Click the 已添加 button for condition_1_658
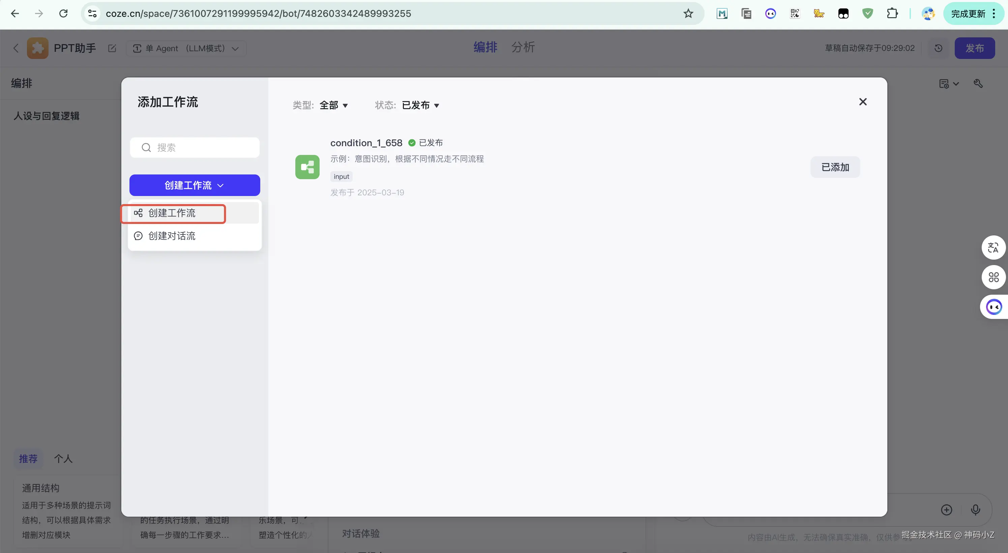The width and height of the screenshot is (1008, 553). [x=835, y=167]
